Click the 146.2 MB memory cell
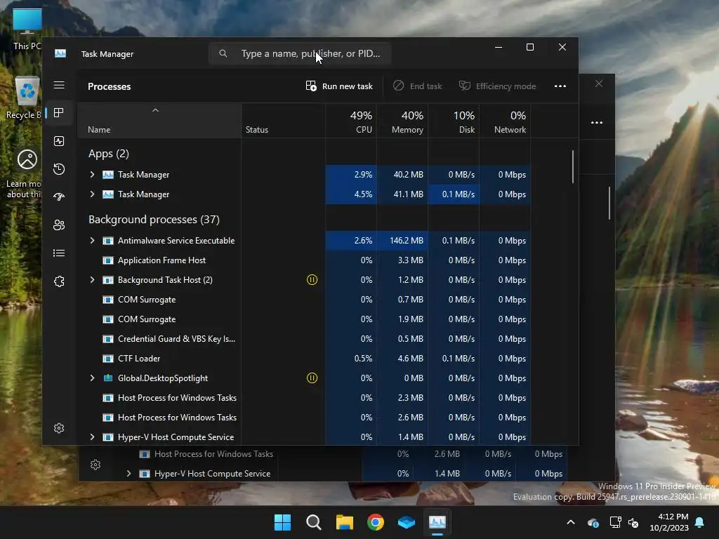 point(402,241)
